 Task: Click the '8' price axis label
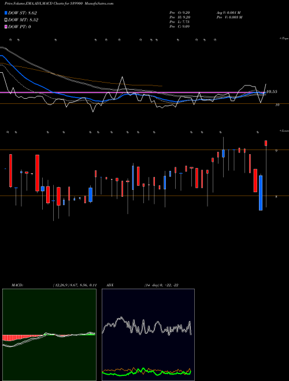tap(276, 197)
